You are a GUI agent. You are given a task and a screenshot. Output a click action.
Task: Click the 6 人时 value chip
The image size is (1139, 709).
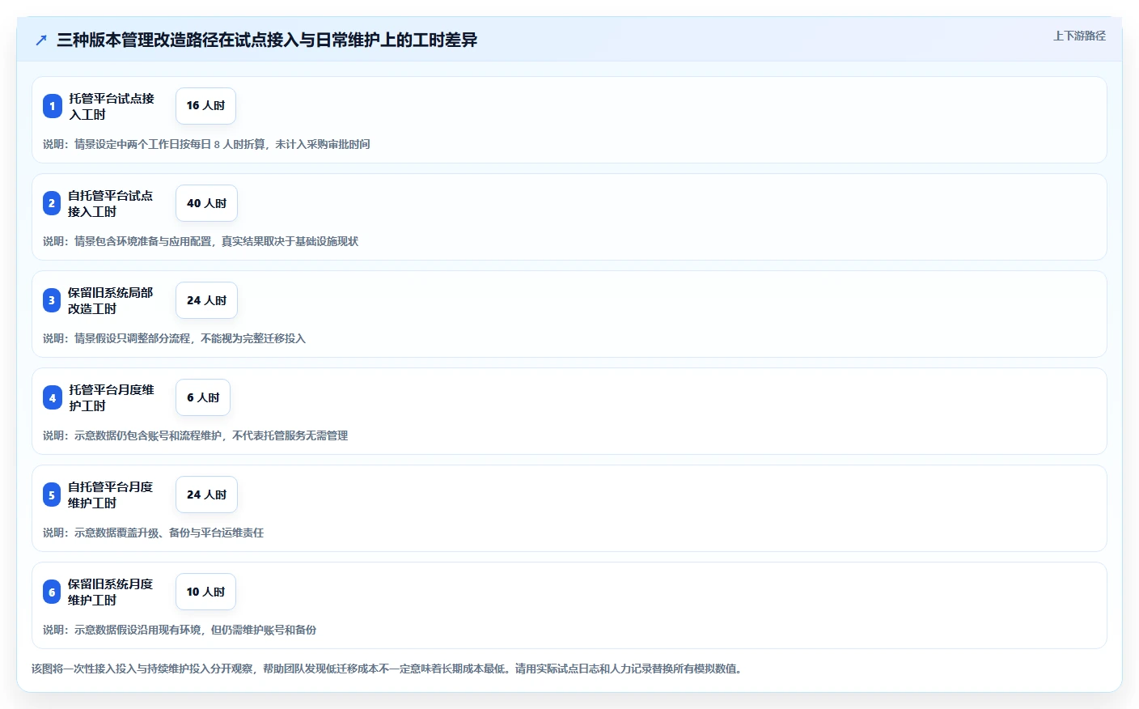203,397
